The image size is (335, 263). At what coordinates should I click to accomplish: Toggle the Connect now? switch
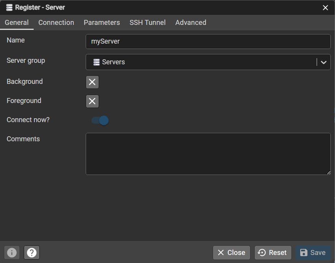(x=100, y=120)
